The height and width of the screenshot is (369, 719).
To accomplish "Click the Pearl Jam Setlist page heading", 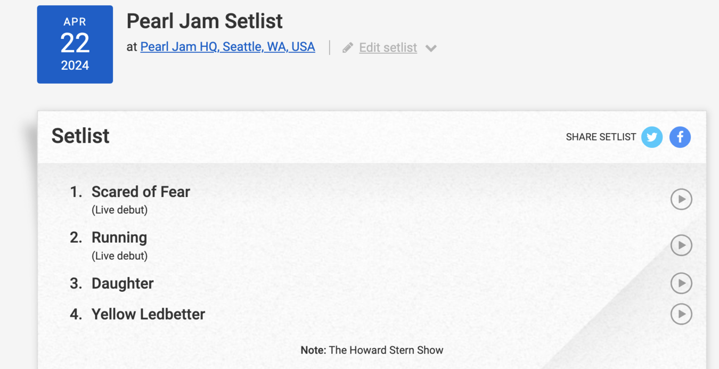I will (x=205, y=21).
